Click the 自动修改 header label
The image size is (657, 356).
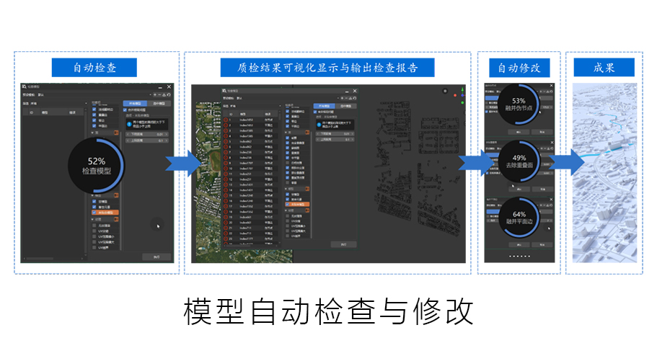pos(519,68)
